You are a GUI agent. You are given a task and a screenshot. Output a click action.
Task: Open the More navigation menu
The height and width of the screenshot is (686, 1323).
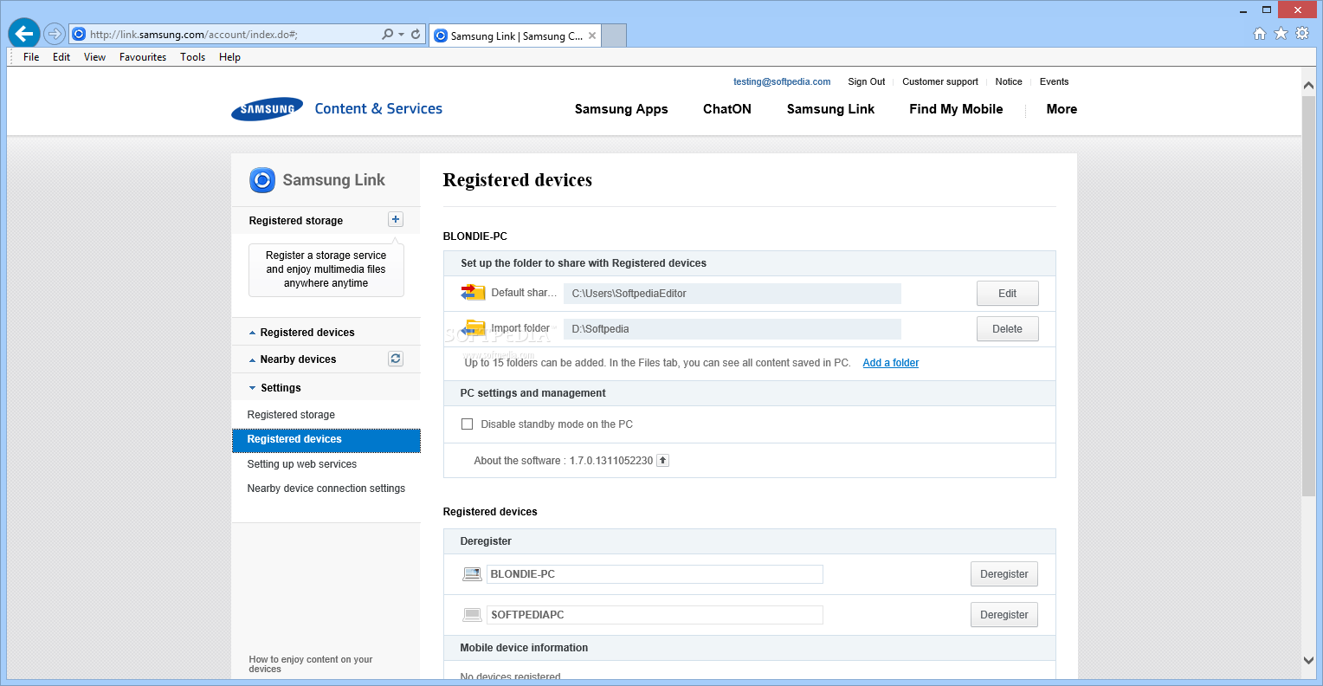tap(1062, 109)
